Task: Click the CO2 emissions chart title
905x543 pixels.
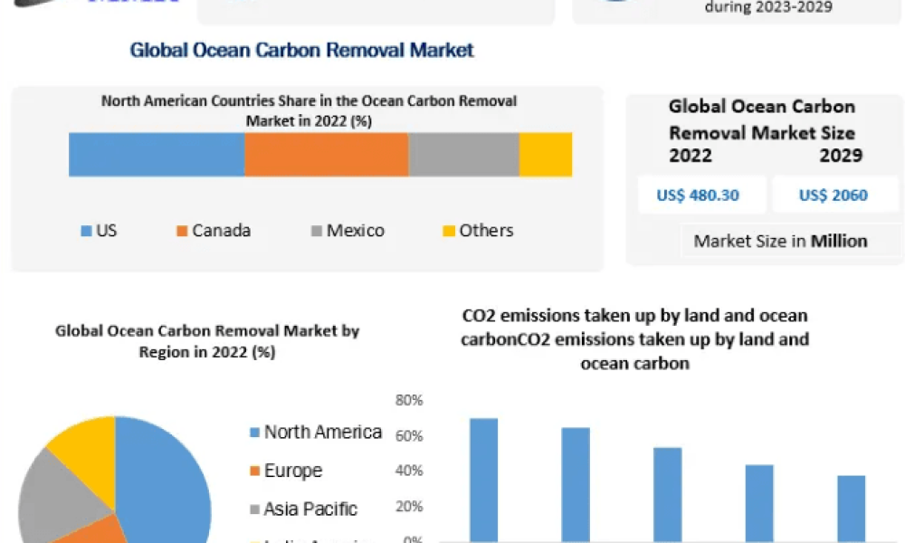Action: click(x=635, y=339)
